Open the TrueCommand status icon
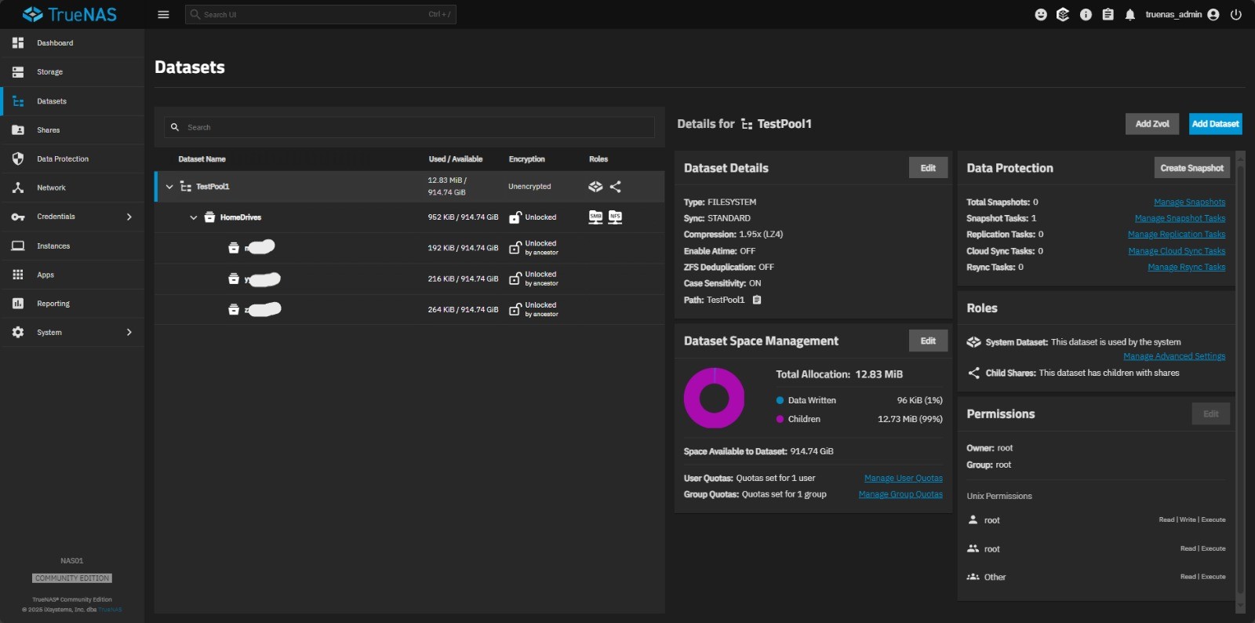Screen dimensions: 1255x623 1063,14
